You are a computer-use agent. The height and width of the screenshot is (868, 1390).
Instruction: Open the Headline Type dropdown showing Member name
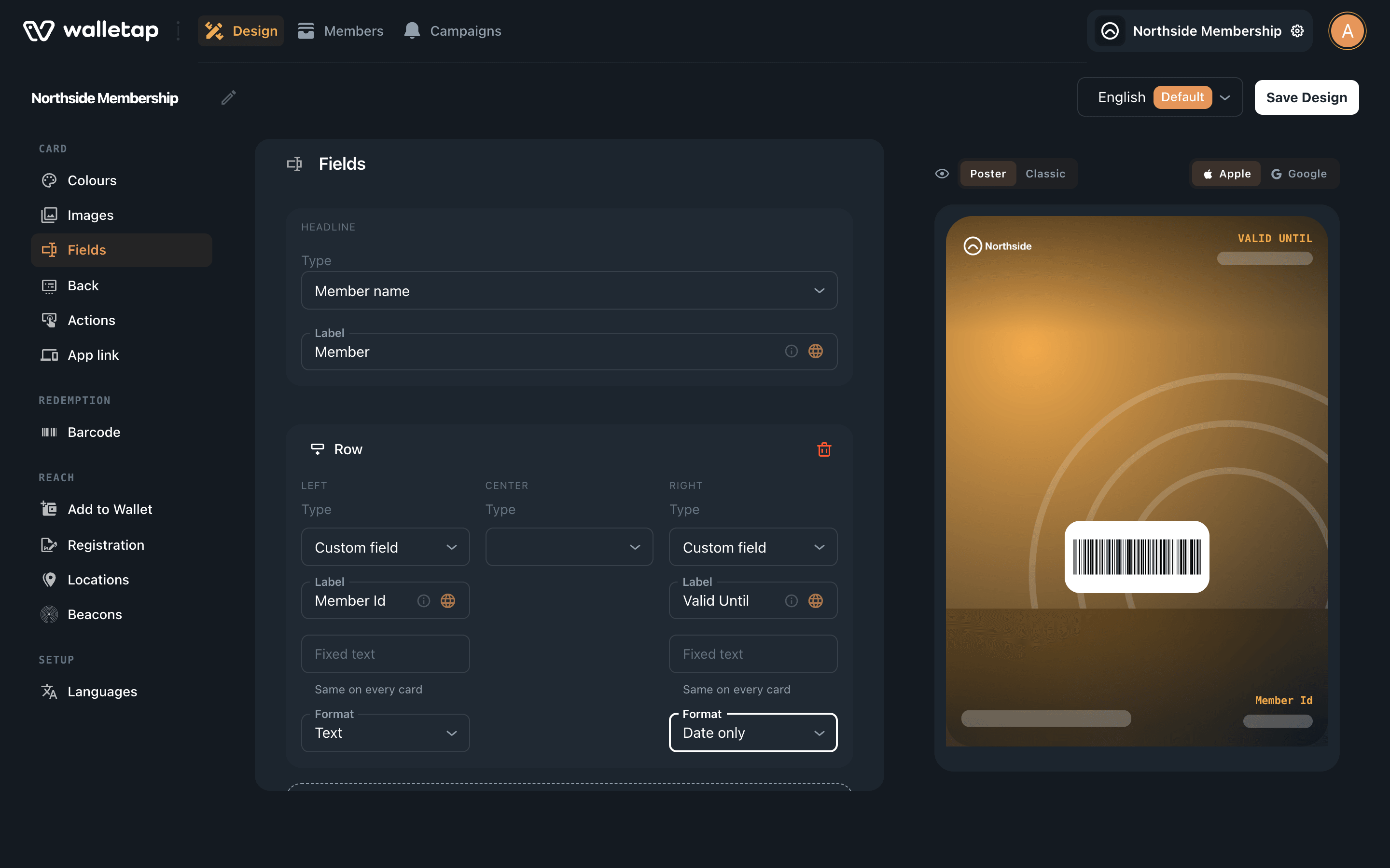[569, 291]
